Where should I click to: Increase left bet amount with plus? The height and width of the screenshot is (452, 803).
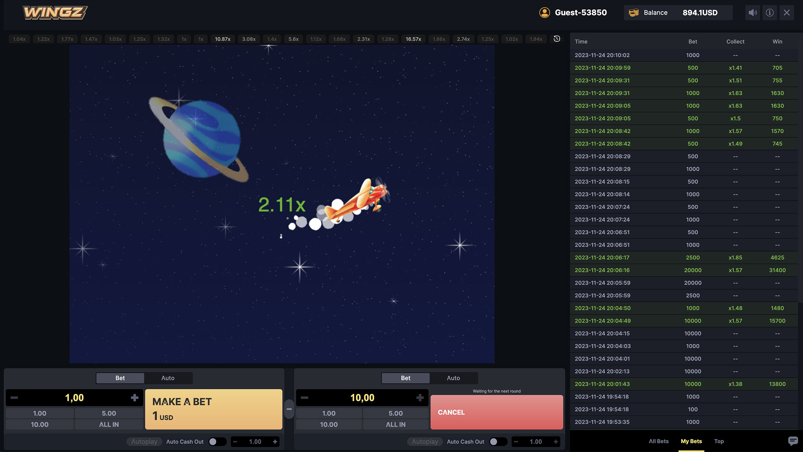click(134, 398)
